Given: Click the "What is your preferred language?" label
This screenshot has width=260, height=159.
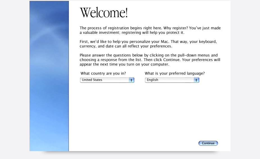Looking at the screenshot, I should pos(175,73).
